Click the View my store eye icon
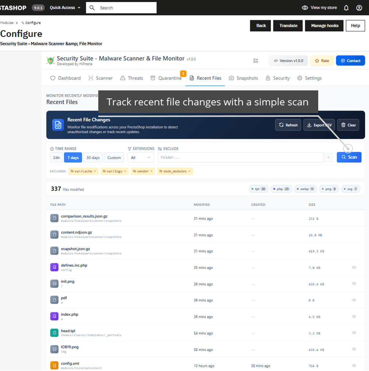This screenshot has width=369, height=371. click(x=305, y=8)
